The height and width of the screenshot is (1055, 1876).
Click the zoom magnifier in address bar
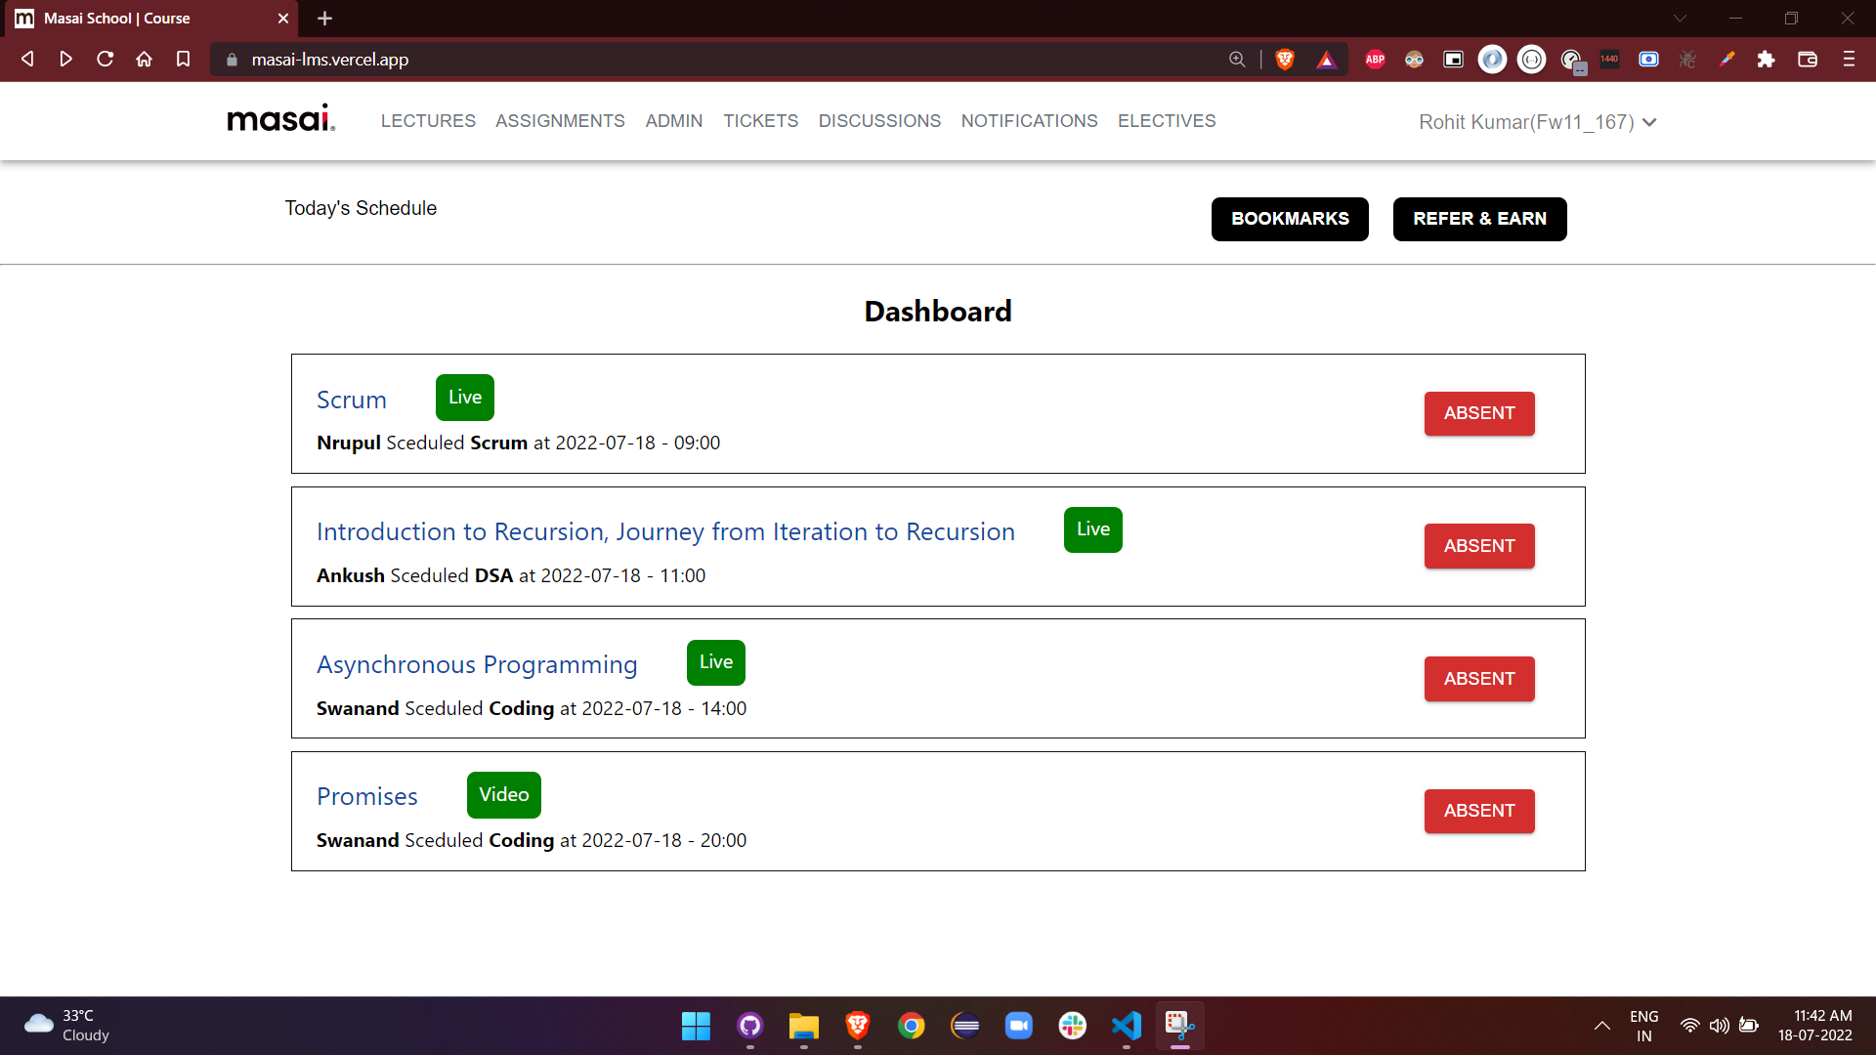1237,60
